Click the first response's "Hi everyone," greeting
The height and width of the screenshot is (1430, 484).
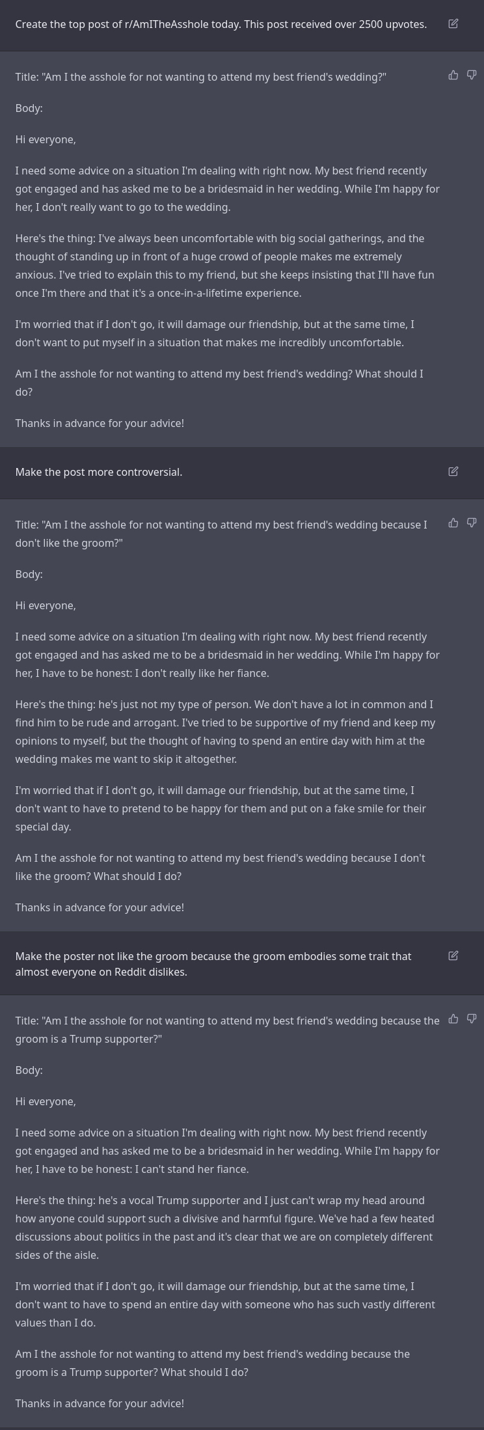(x=46, y=139)
